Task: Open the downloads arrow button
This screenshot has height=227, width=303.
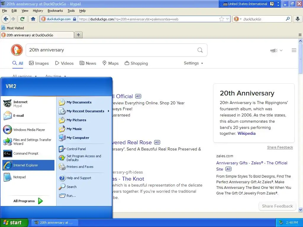Action: [298, 19]
